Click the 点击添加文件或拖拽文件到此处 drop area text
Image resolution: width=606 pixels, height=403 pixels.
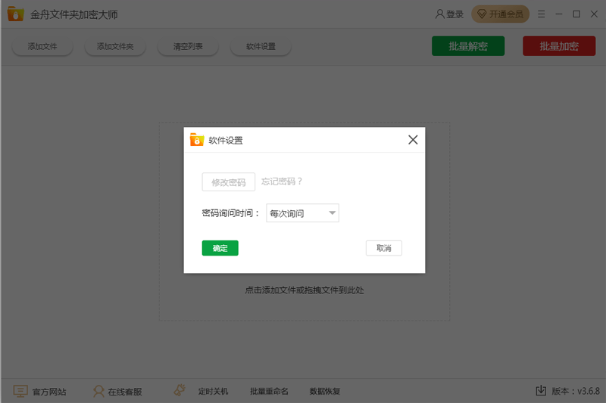tap(305, 290)
